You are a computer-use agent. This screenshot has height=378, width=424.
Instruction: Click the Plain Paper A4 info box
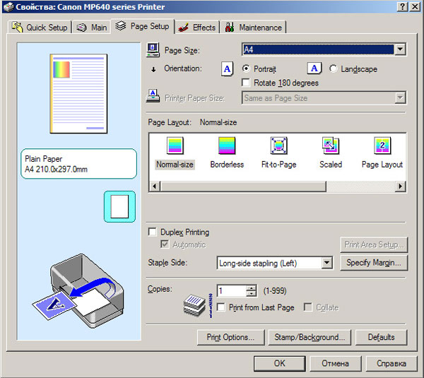[78, 164]
